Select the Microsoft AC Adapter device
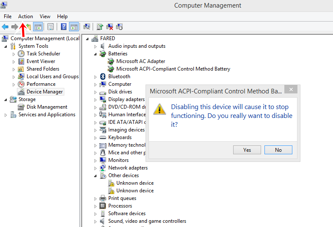The width and height of the screenshot is (333, 227). (x=140, y=61)
